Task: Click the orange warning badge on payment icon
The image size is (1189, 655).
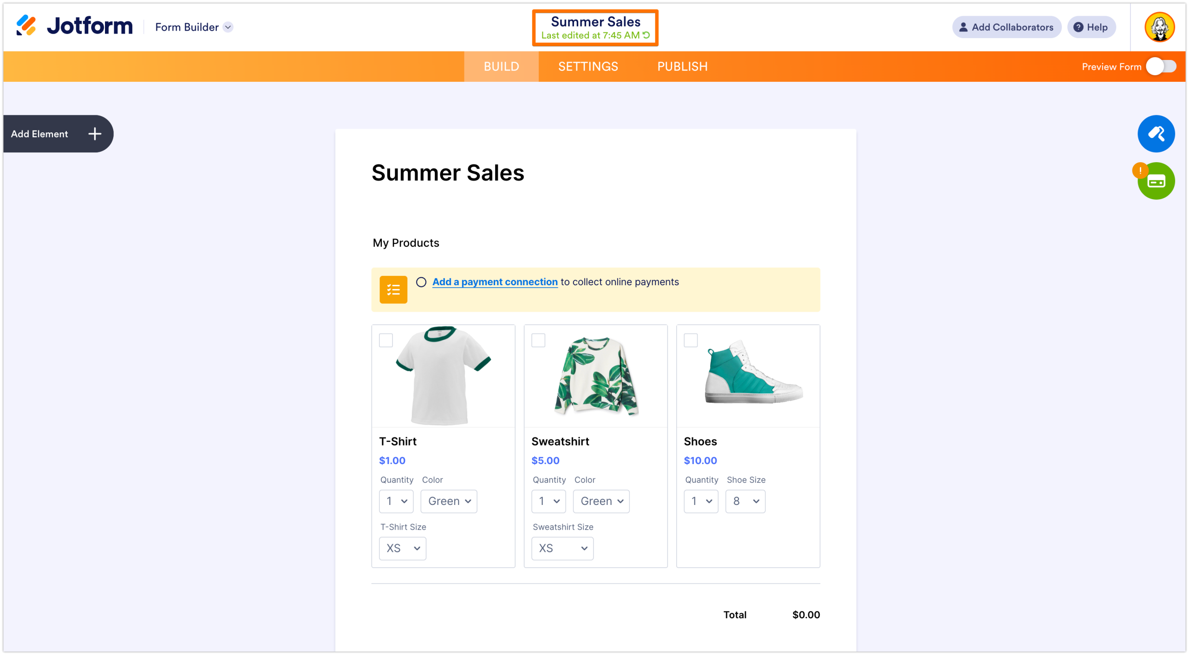Action: coord(1139,170)
